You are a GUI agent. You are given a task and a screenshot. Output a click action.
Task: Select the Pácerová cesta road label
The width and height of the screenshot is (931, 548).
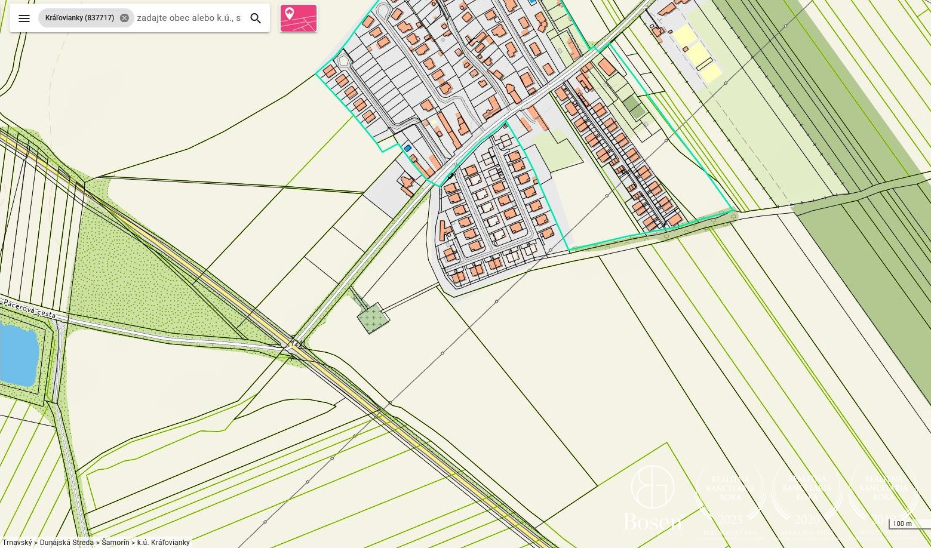29,309
